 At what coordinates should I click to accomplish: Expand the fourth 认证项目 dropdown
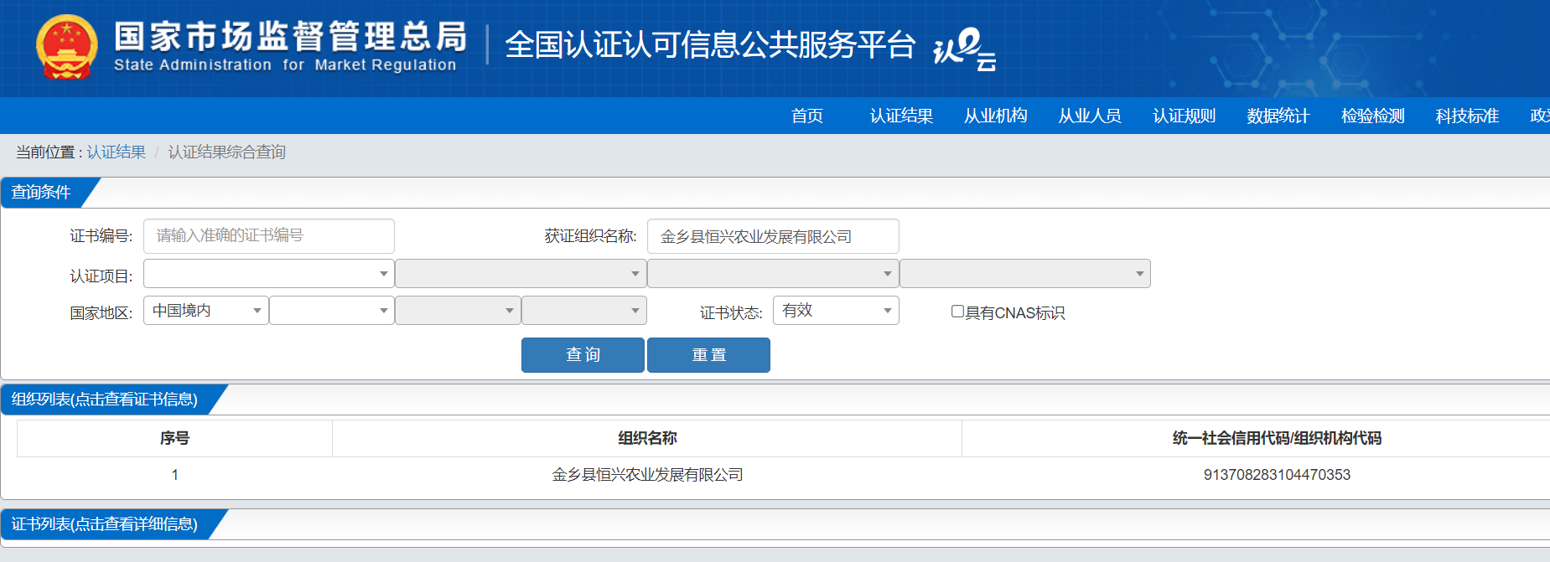pyautogui.click(x=1025, y=273)
